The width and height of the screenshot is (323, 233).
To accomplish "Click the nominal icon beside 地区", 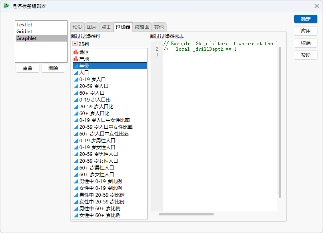I will click(76, 52).
